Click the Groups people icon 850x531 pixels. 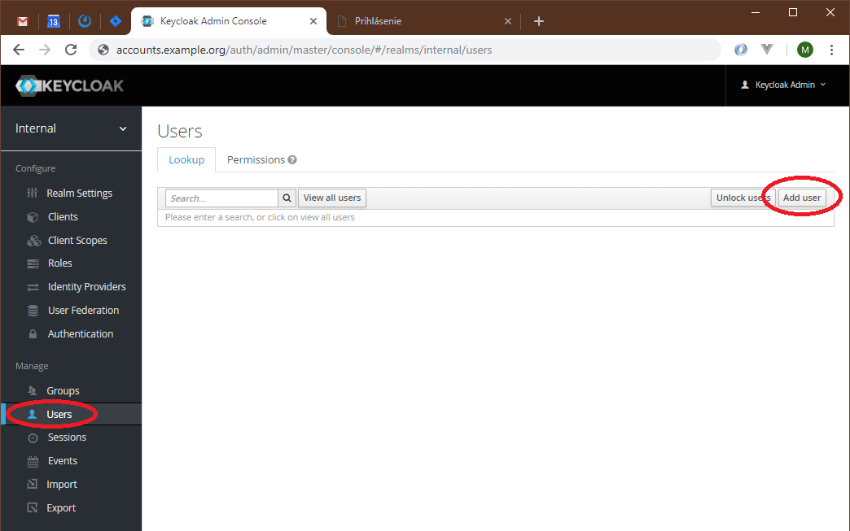tap(33, 390)
